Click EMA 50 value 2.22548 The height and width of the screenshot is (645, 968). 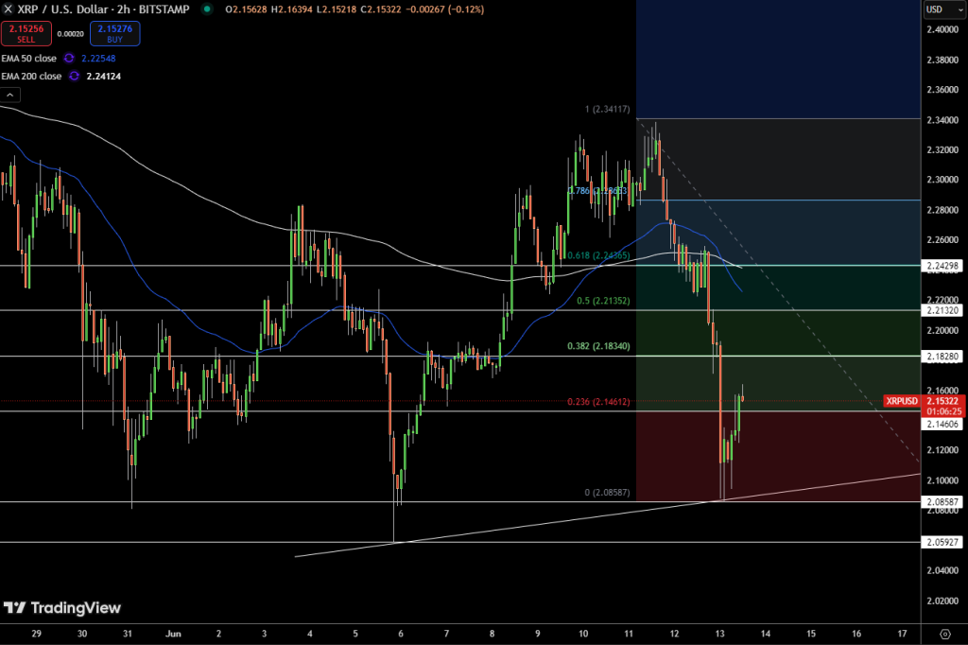pos(98,58)
